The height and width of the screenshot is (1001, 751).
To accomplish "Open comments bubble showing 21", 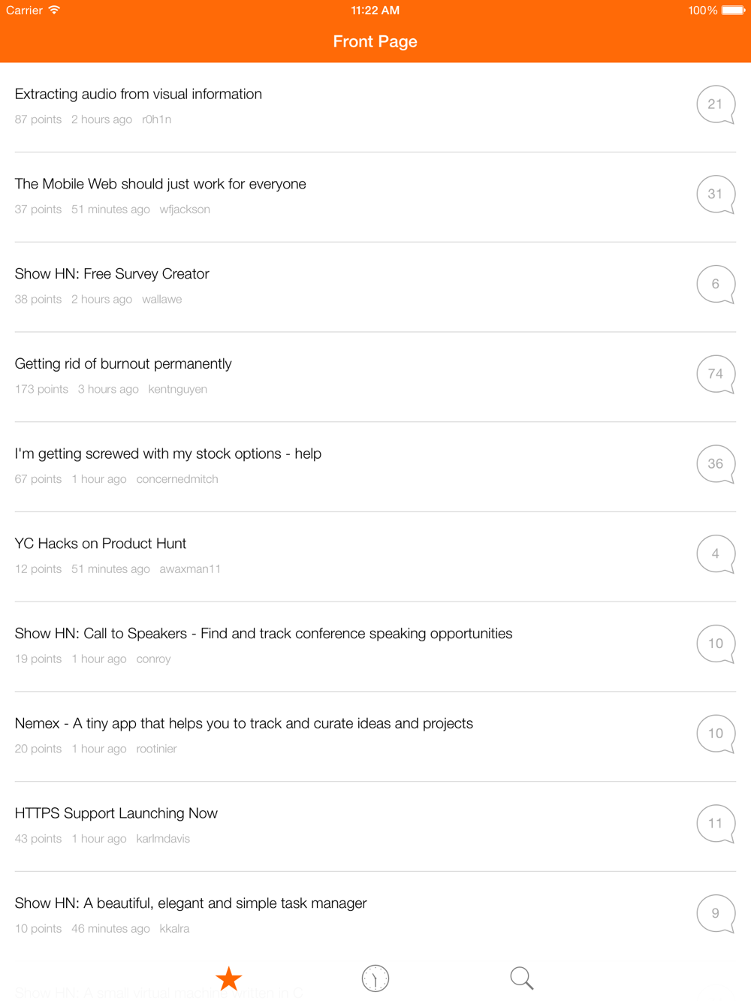I will coord(715,104).
